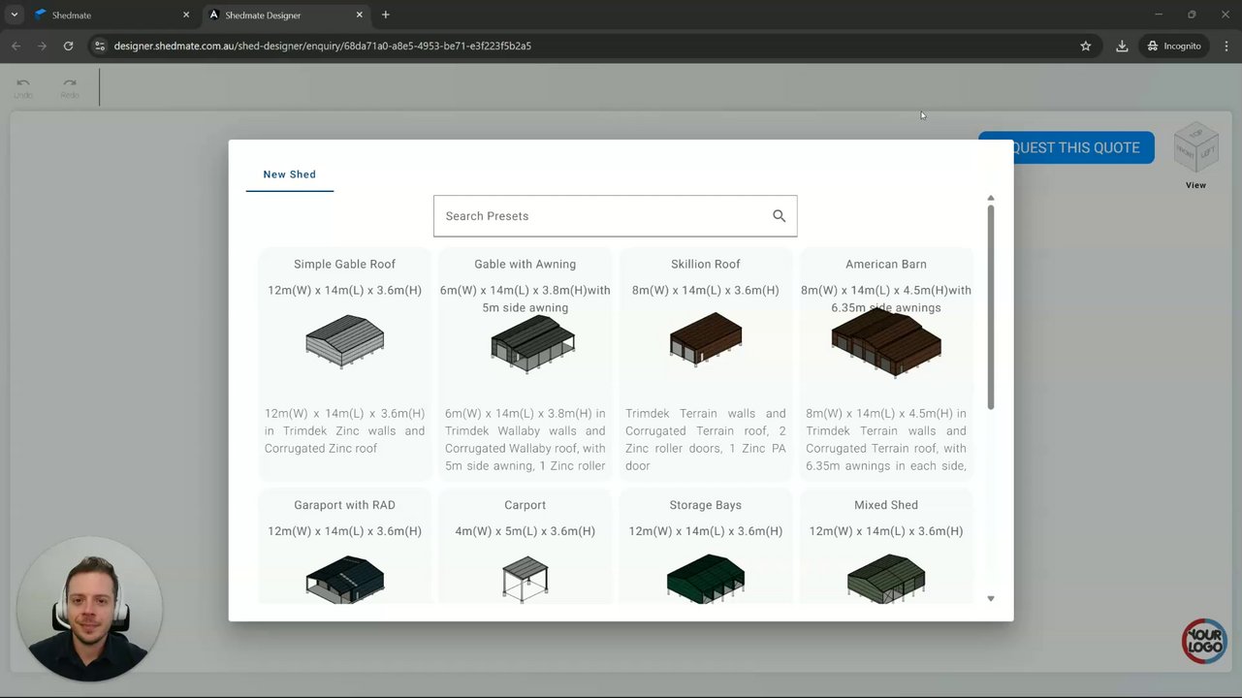Open Chrome menu via three-dot icon

[x=1226, y=46]
